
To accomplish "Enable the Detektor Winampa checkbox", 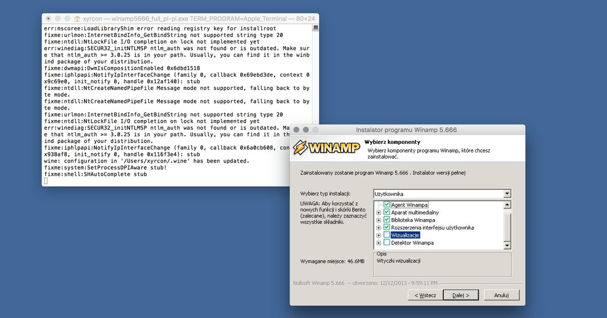I will (x=387, y=243).
